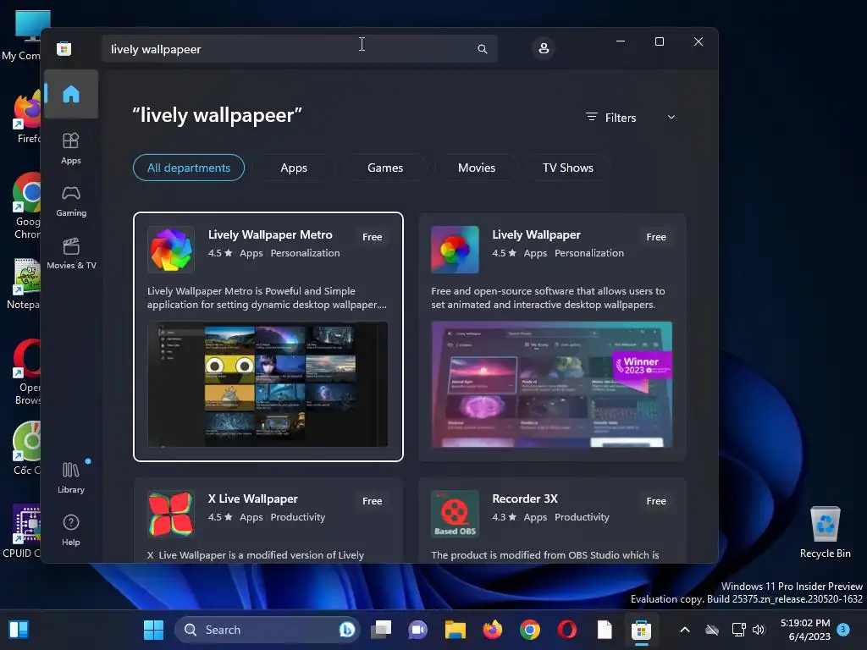This screenshot has height=650, width=867.
Task: Click the Microsoft Store taskbar icon
Action: click(642, 630)
